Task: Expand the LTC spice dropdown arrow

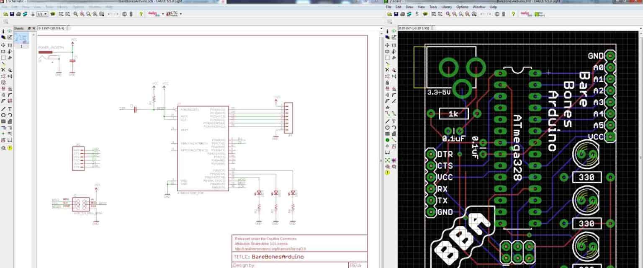Action: (180, 14)
